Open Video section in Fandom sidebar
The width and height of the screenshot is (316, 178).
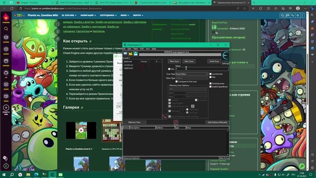[6, 86]
